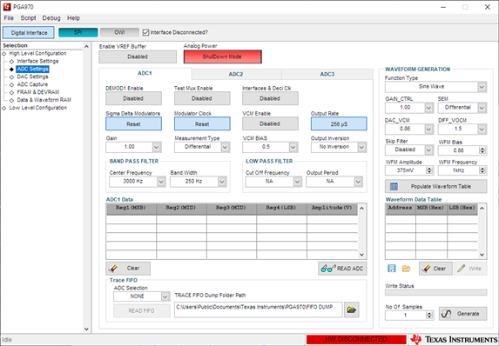Expand Low Level Configuration tree node

pos(3,108)
